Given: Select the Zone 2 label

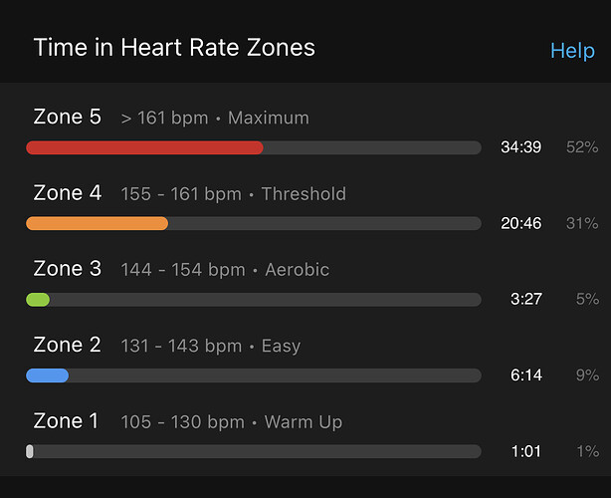Looking at the screenshot, I should (67, 345).
